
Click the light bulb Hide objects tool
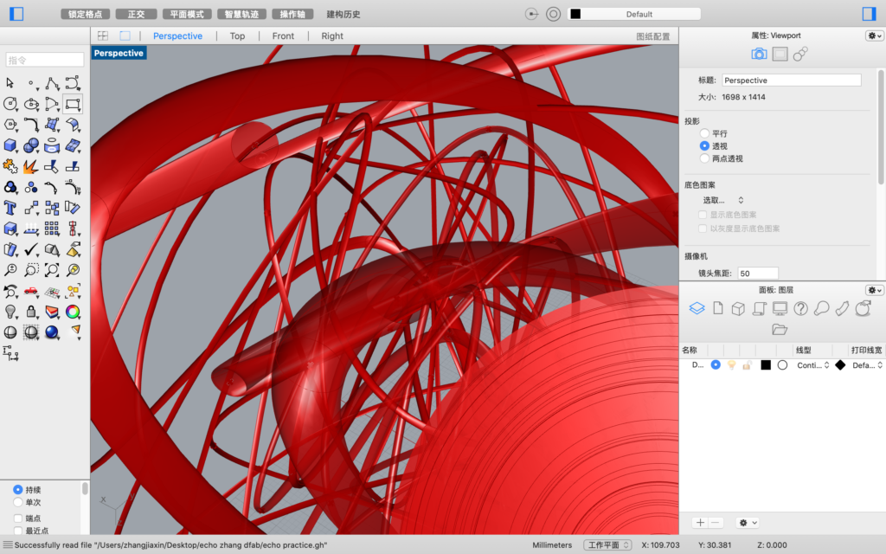pos(10,312)
